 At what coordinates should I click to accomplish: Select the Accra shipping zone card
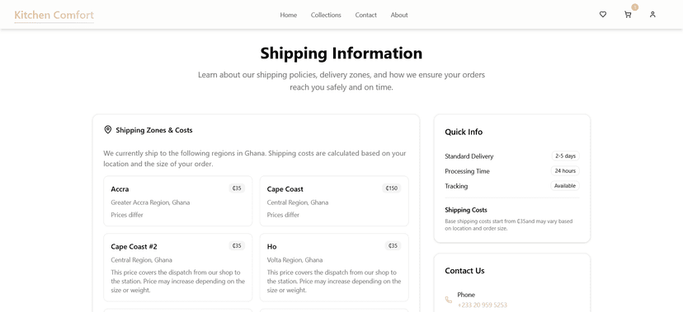(x=177, y=201)
